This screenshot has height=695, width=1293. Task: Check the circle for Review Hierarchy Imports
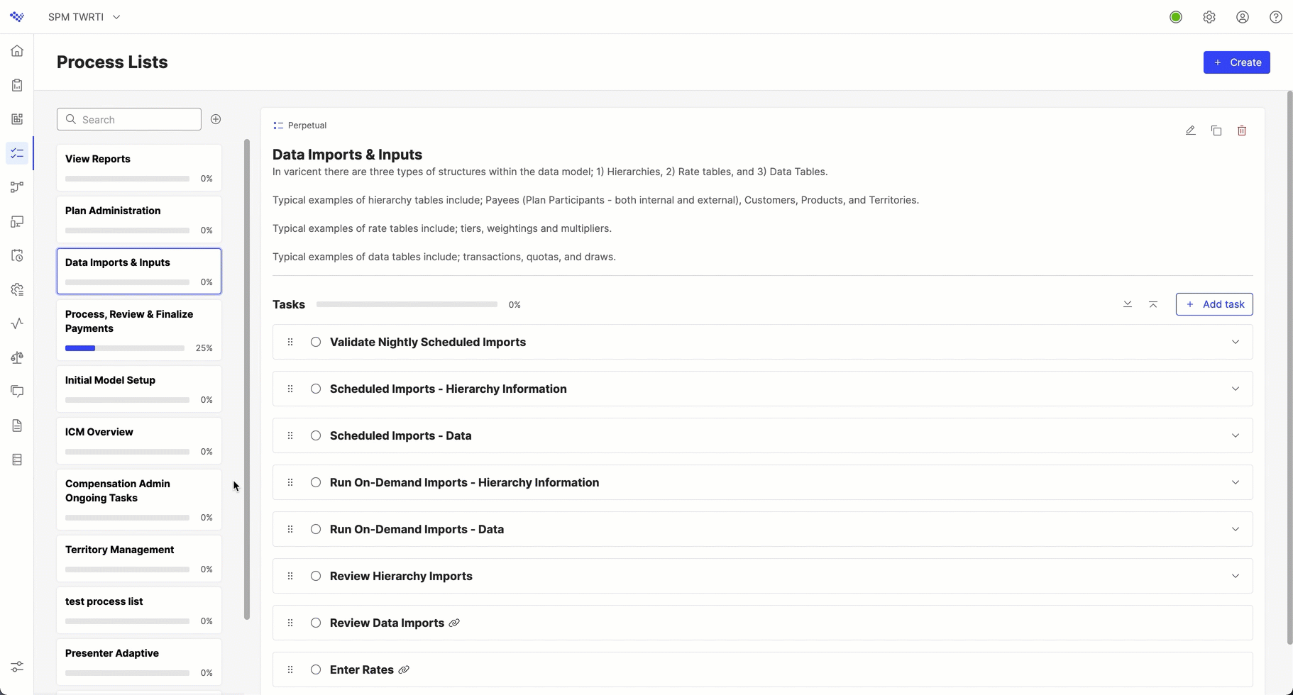point(316,576)
